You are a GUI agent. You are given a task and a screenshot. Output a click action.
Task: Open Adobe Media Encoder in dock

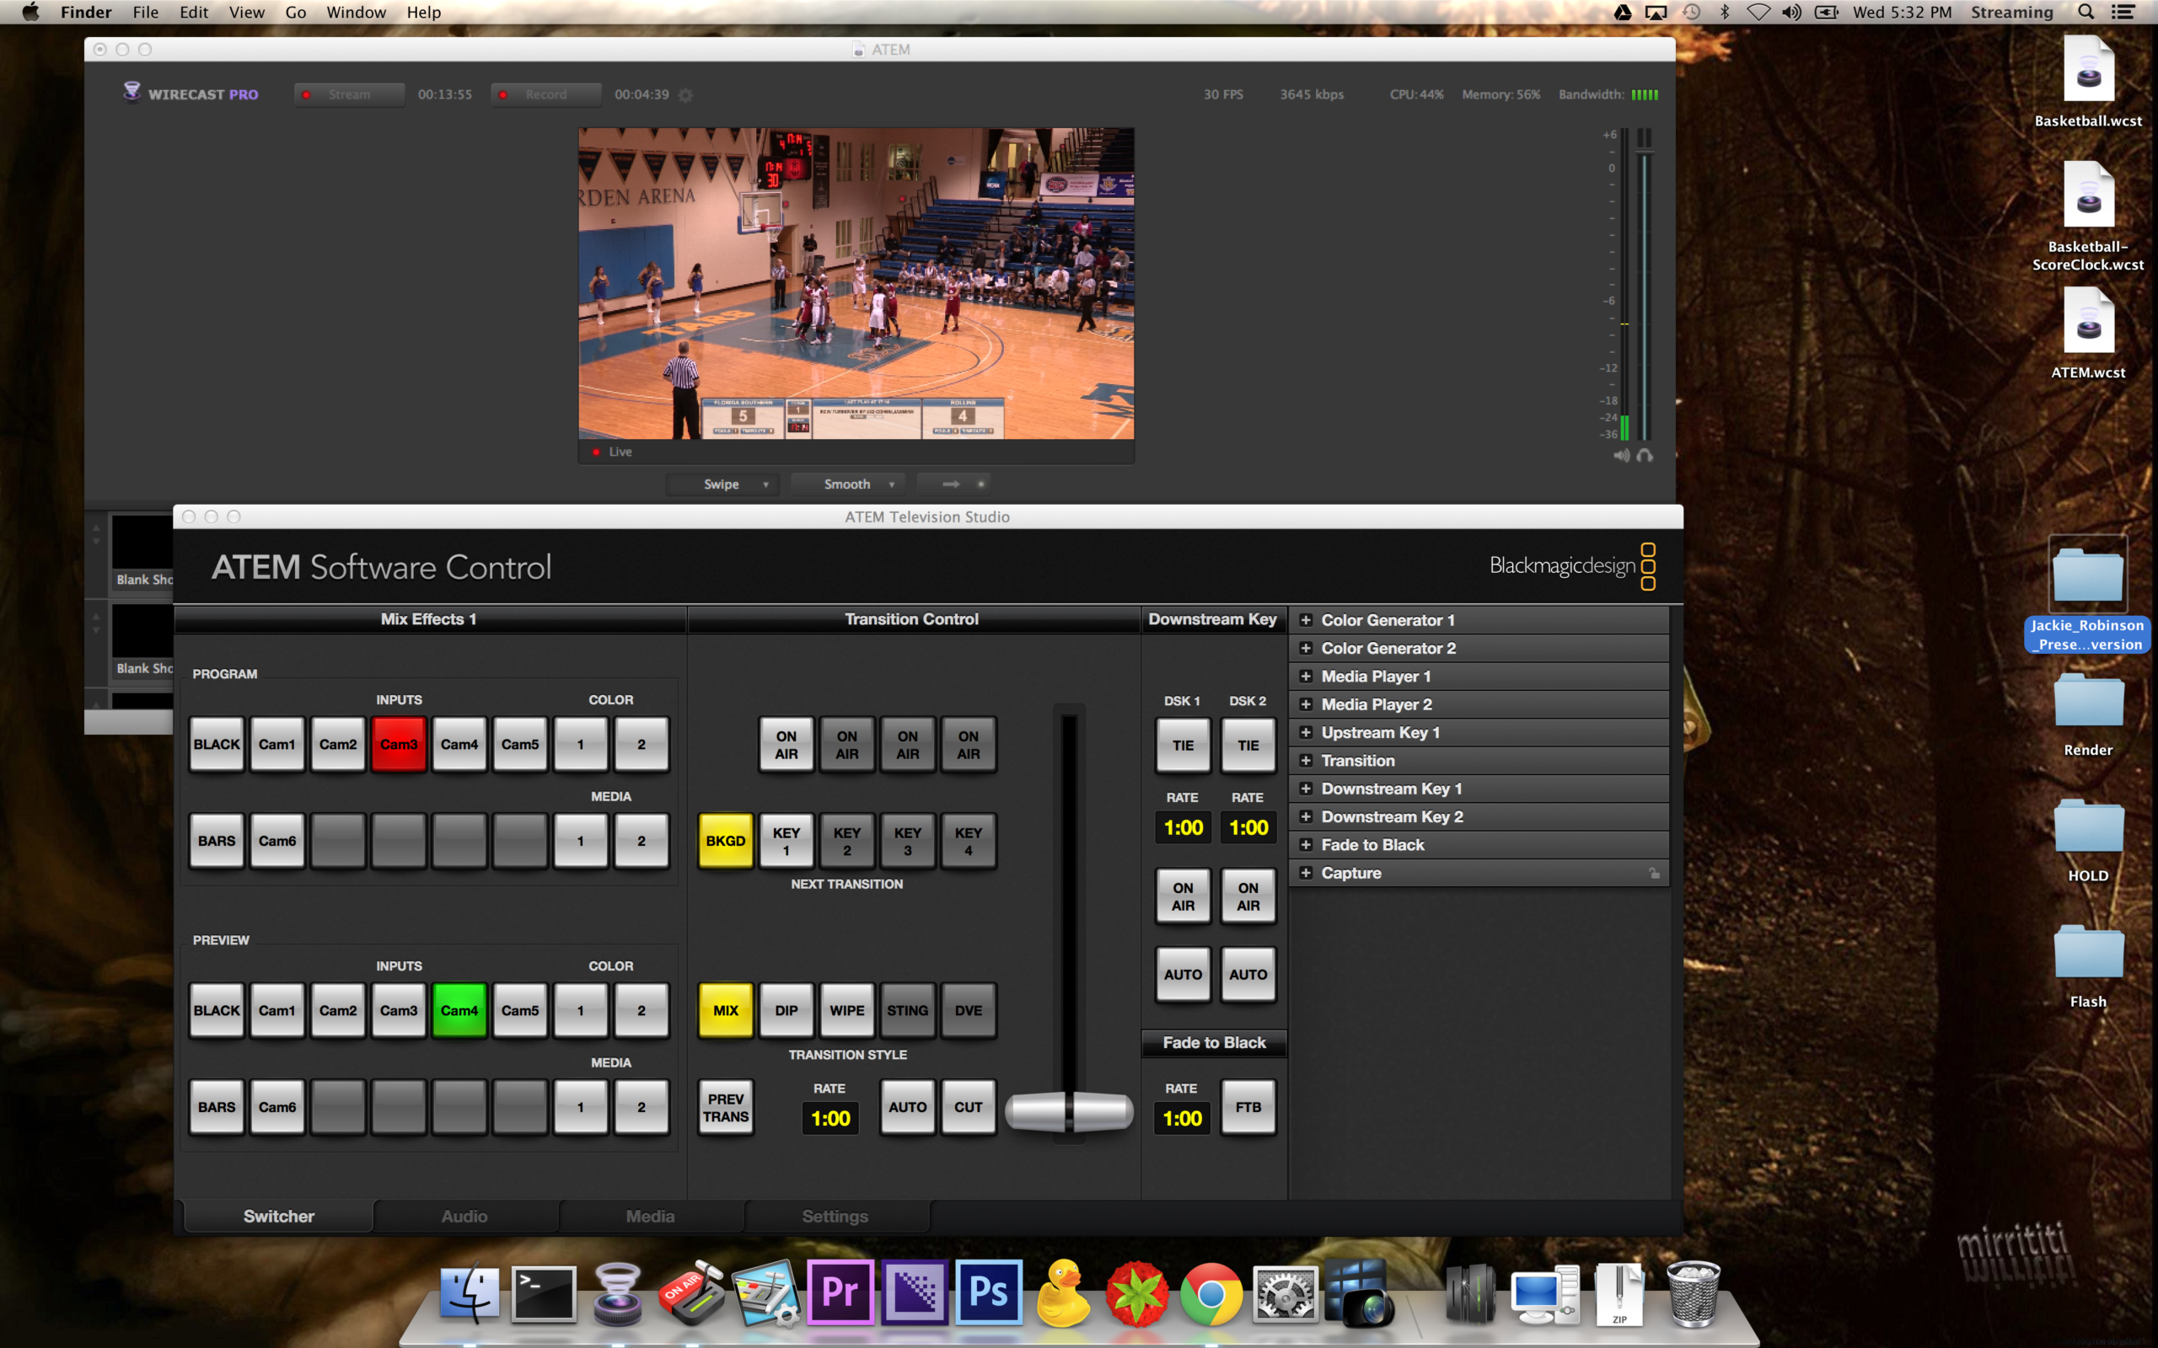914,1292
